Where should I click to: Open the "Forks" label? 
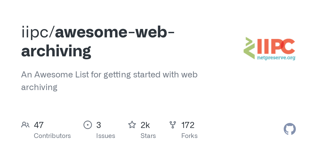pos(189,136)
